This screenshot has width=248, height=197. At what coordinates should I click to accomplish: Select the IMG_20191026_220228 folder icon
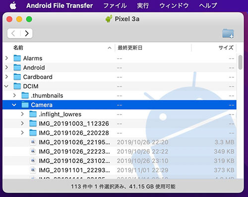[33, 133]
